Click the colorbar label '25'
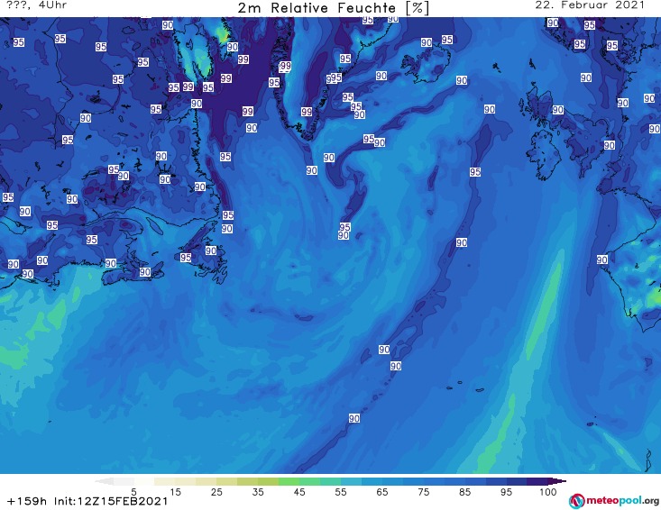This screenshot has height=510, width=661. (x=216, y=492)
